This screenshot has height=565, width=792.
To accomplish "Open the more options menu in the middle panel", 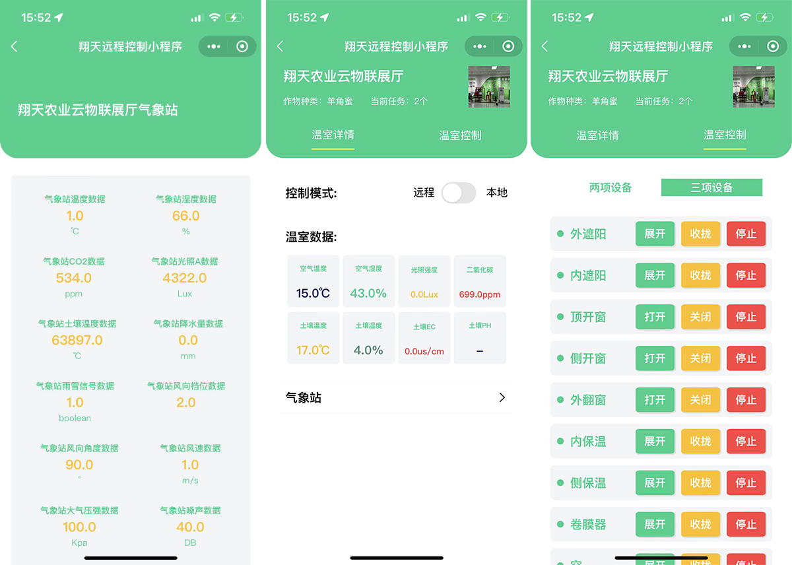I will pyautogui.click(x=480, y=46).
